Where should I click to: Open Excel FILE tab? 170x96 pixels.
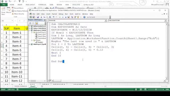point(4,5)
